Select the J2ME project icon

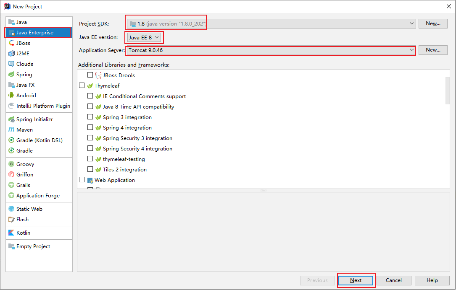coord(11,53)
